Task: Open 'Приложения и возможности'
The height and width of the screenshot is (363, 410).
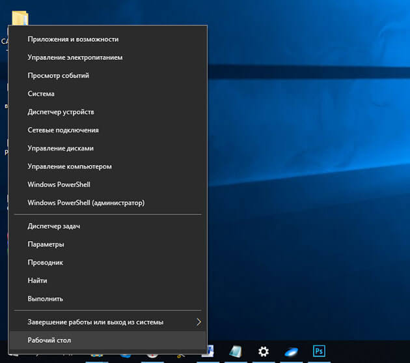Action: coord(108,39)
